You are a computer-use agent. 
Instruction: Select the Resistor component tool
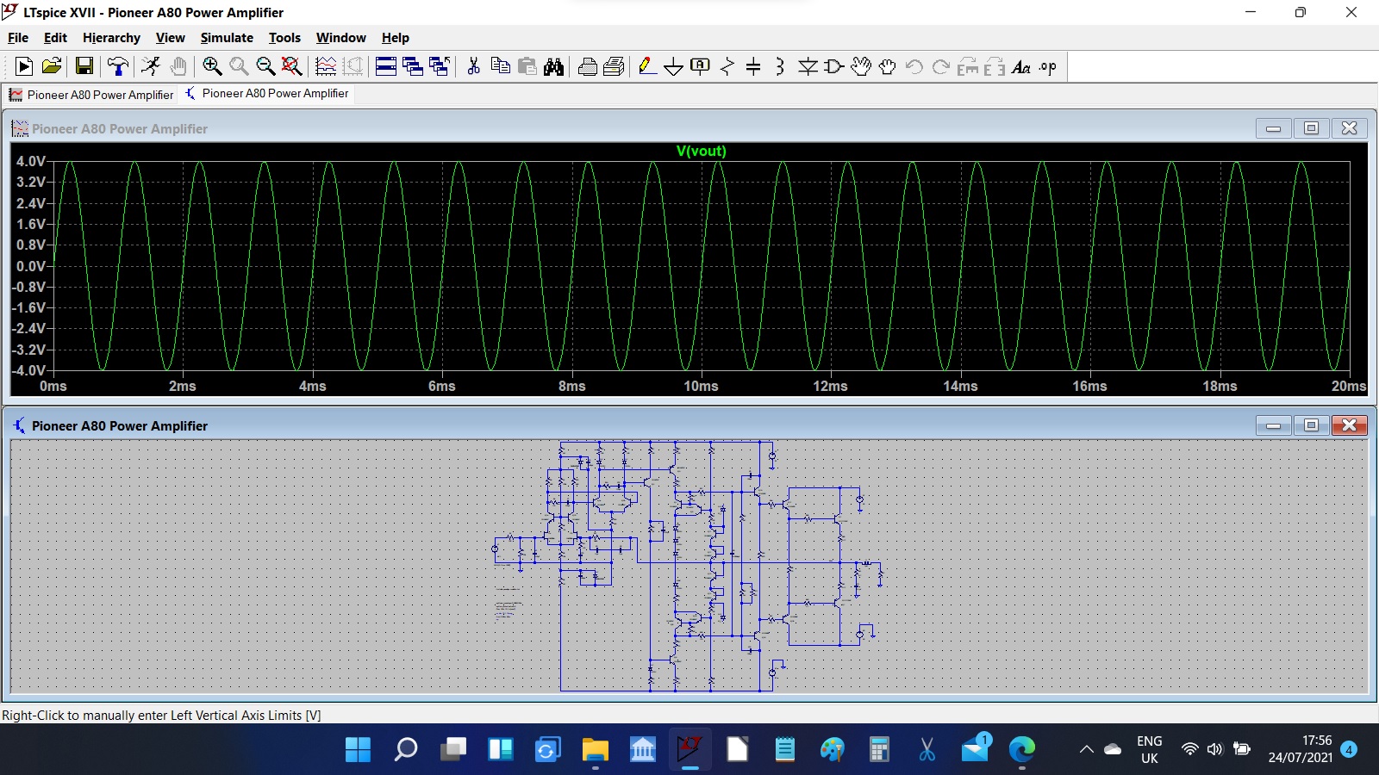727,66
